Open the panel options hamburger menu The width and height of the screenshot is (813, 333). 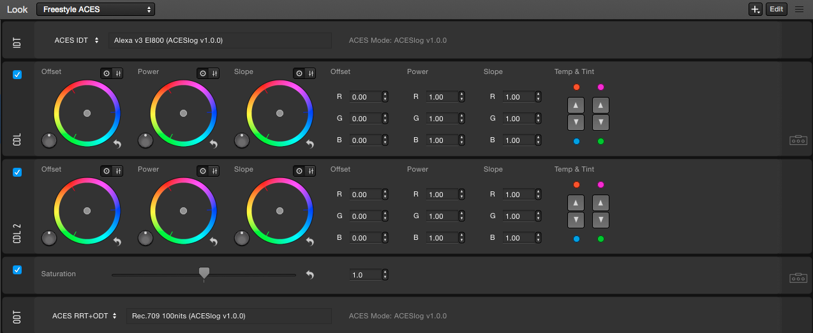click(799, 10)
